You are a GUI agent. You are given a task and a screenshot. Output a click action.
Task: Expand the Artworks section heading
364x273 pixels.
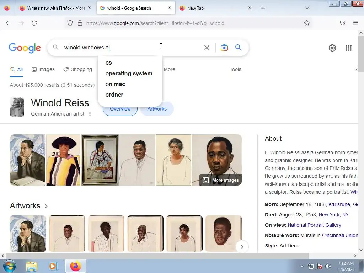tap(29, 206)
